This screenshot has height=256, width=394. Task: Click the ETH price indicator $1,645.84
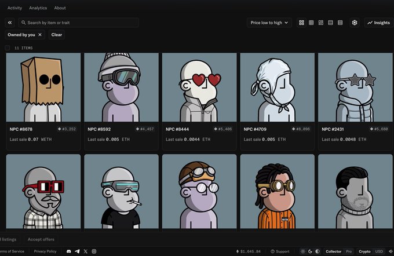248,251
